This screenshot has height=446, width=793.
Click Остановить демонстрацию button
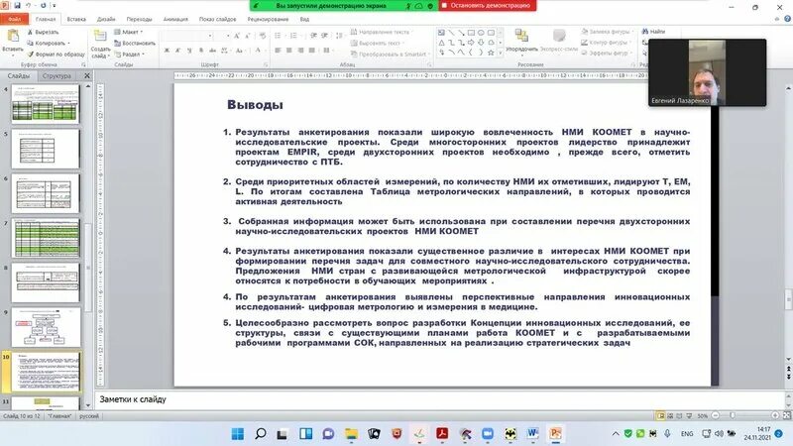487,6
